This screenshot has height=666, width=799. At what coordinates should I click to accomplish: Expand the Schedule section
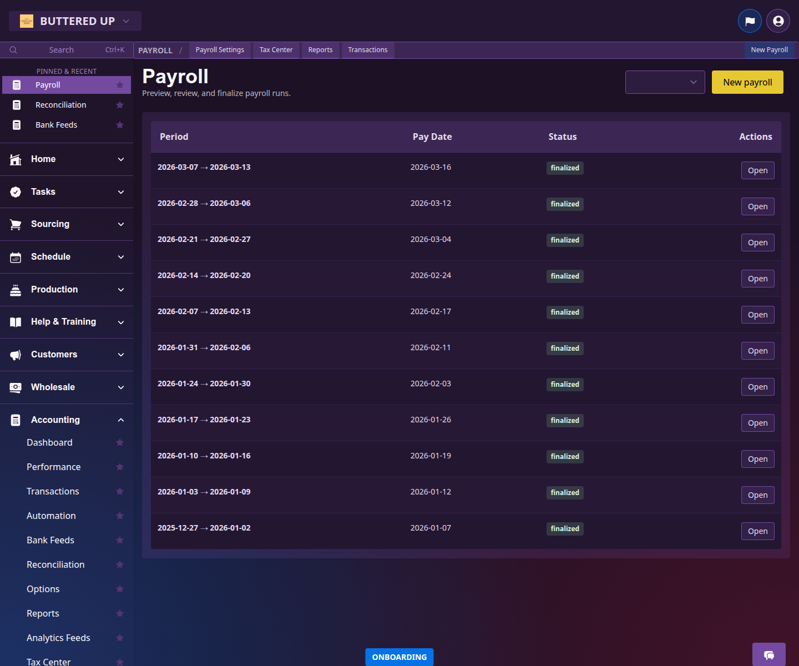tap(121, 256)
